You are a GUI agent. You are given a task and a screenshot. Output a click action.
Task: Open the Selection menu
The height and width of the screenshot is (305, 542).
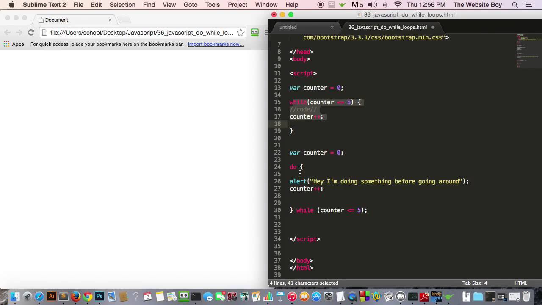tap(122, 5)
